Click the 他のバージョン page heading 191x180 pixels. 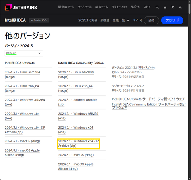click(27, 36)
